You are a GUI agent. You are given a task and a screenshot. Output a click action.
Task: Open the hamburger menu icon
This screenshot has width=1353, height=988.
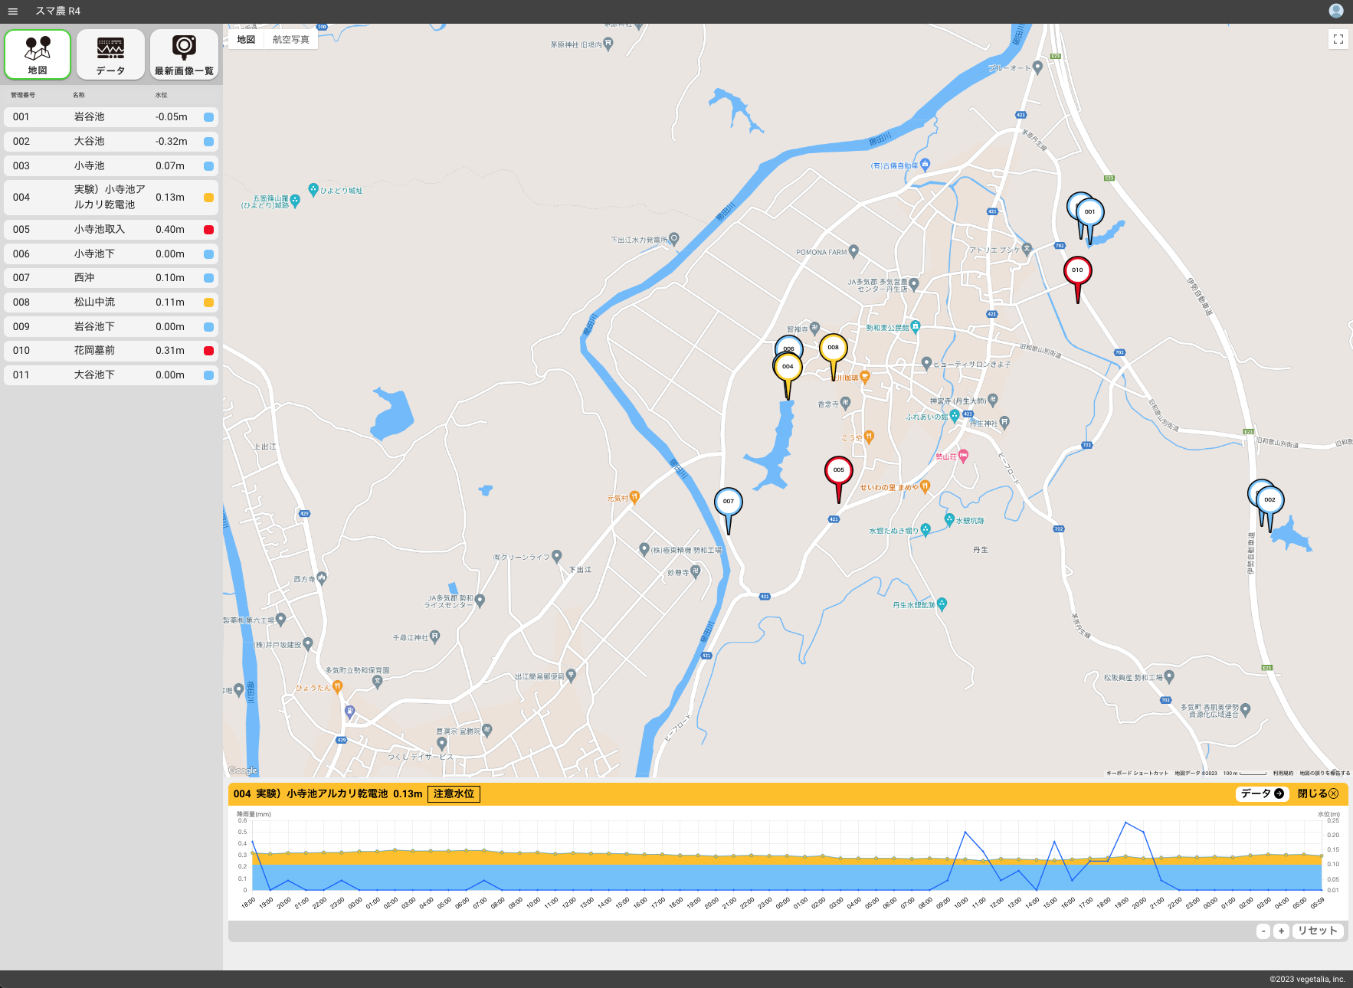click(12, 11)
